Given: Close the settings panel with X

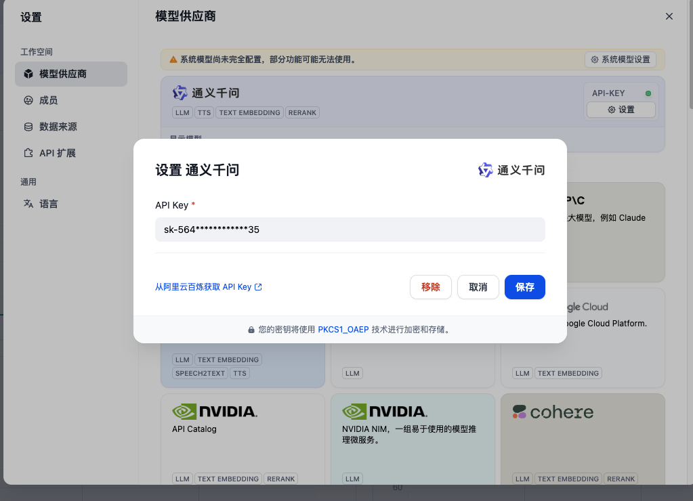Looking at the screenshot, I should point(669,16).
